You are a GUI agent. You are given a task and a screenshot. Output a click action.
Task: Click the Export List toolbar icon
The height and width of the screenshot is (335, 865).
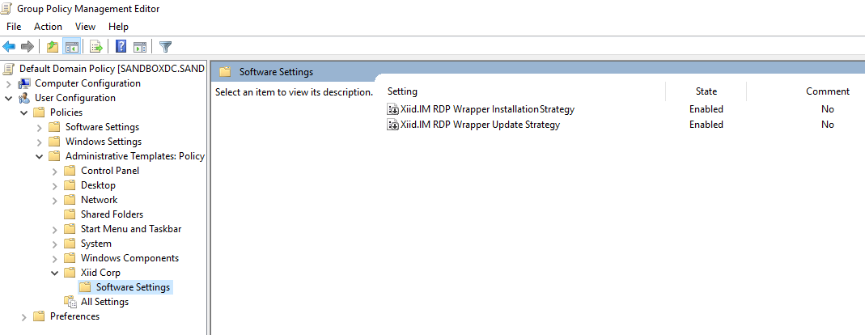coord(95,47)
